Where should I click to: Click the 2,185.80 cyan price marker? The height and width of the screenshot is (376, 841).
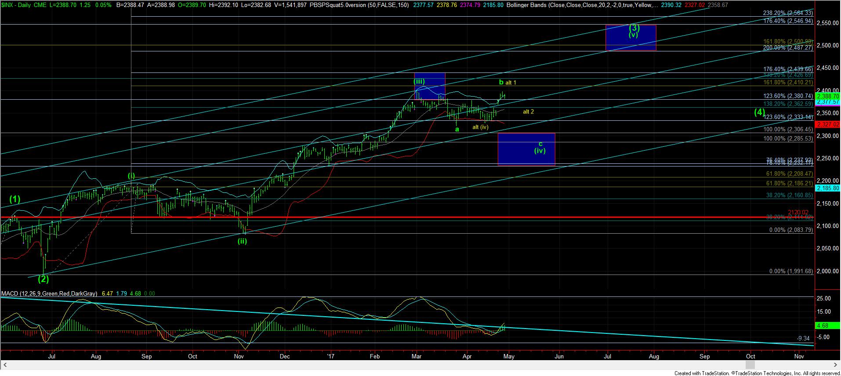827,188
